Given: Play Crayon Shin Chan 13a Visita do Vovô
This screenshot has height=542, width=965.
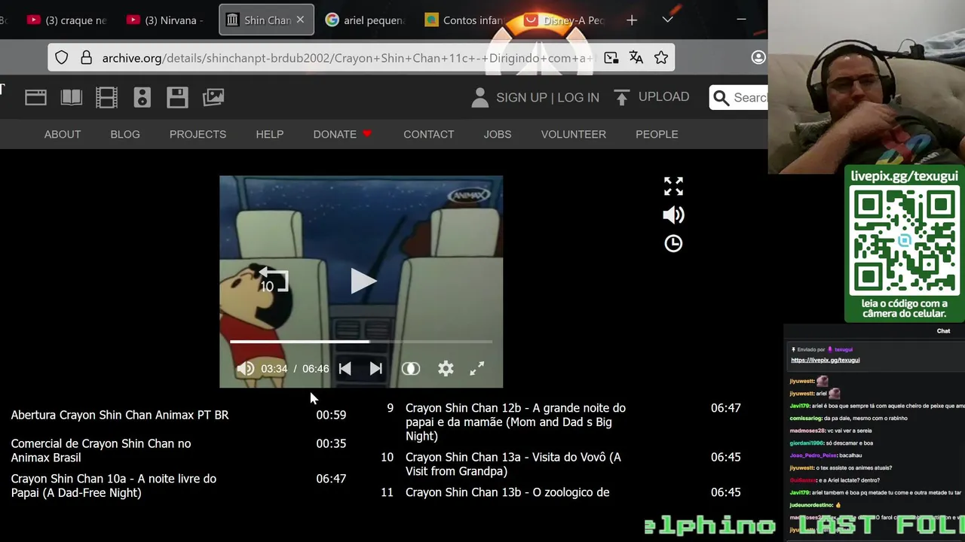Looking at the screenshot, I should click(x=562, y=464).
